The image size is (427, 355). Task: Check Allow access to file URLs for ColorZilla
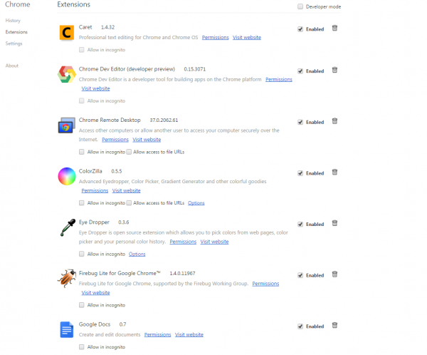129,202
